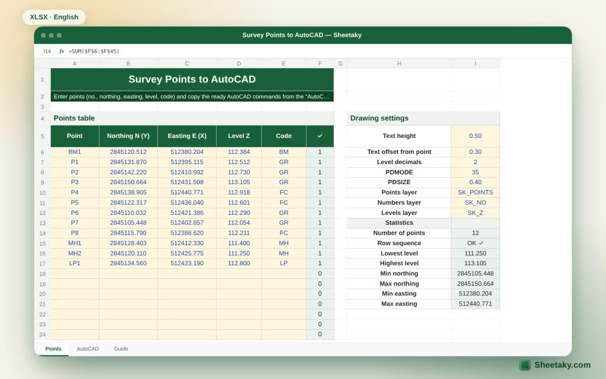Click the Drawing settings heading
The image size is (606, 379).
point(379,118)
